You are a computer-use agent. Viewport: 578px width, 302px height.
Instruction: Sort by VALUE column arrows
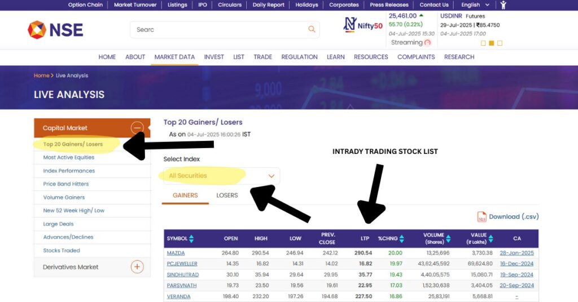pos(491,239)
